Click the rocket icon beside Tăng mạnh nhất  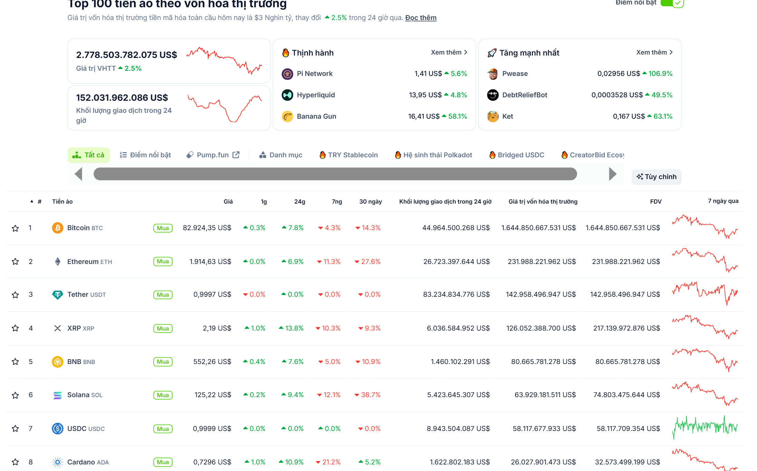[x=492, y=53]
